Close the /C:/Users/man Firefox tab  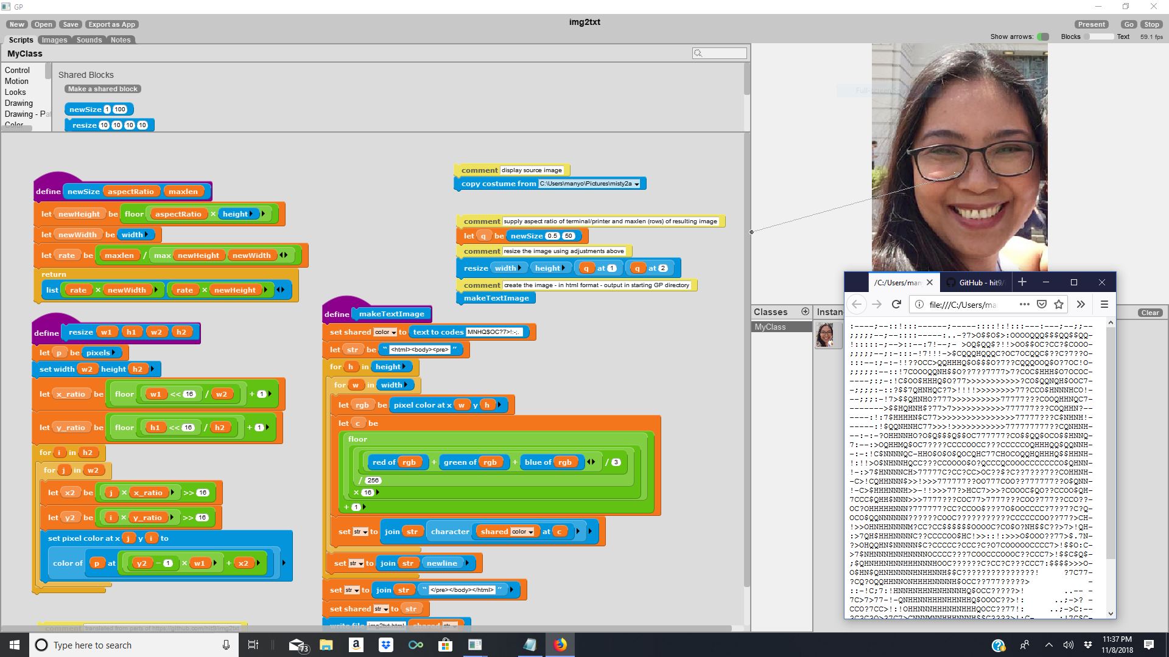(929, 282)
